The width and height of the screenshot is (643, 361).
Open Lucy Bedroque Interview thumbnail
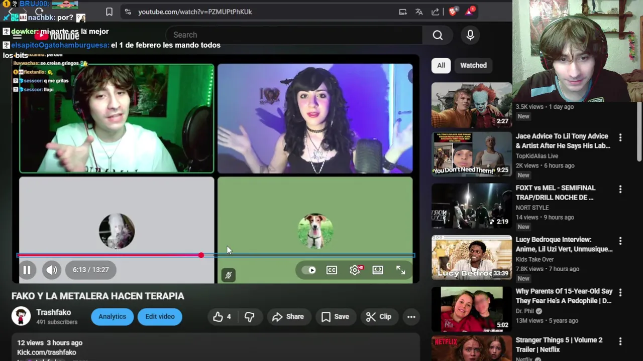[472, 257]
